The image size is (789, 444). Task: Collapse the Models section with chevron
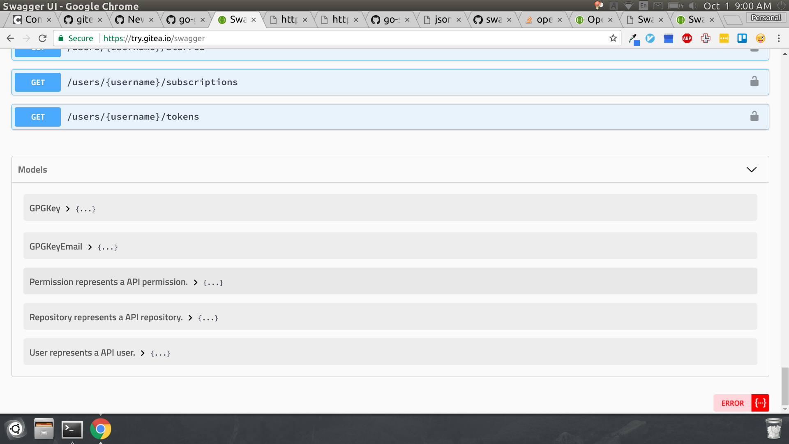751,169
